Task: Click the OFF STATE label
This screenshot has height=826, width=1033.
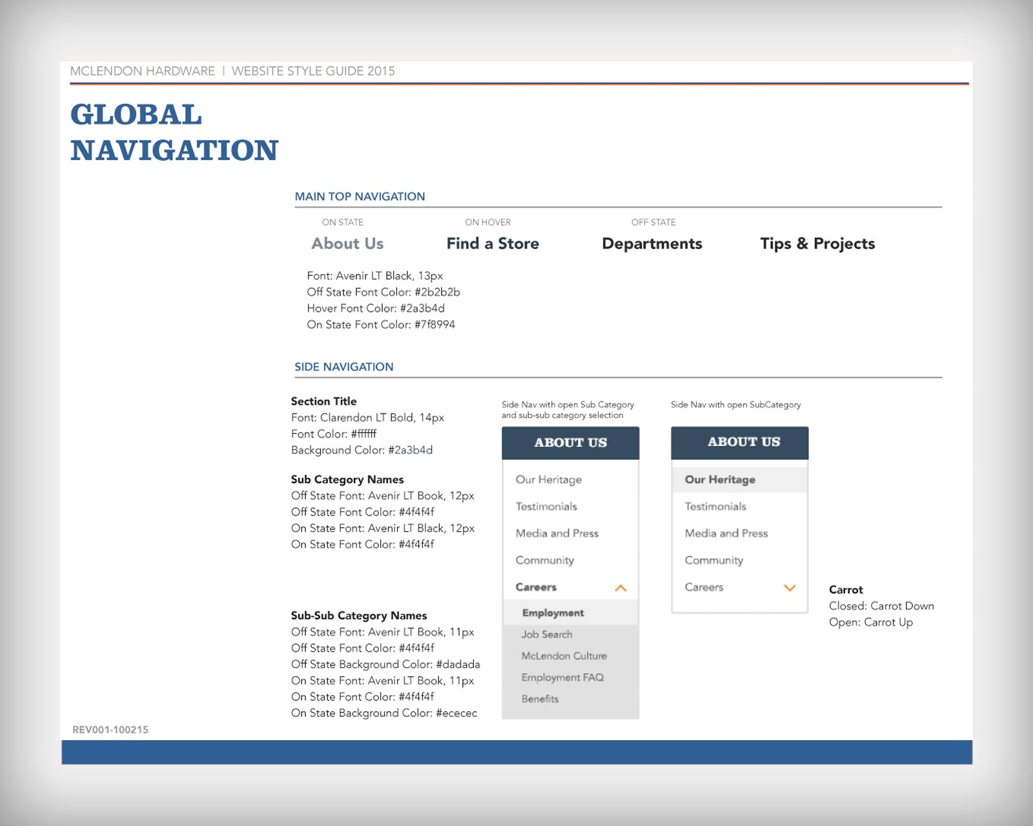Action: tap(653, 222)
